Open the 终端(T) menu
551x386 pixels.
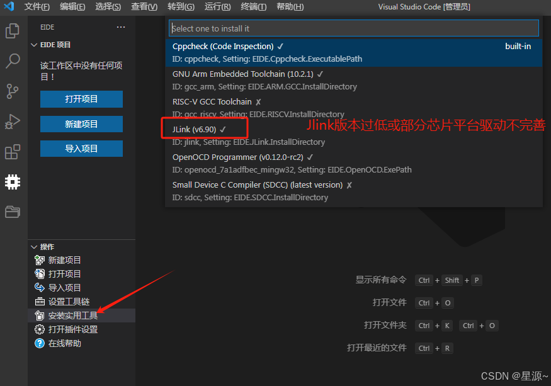pyautogui.click(x=253, y=7)
